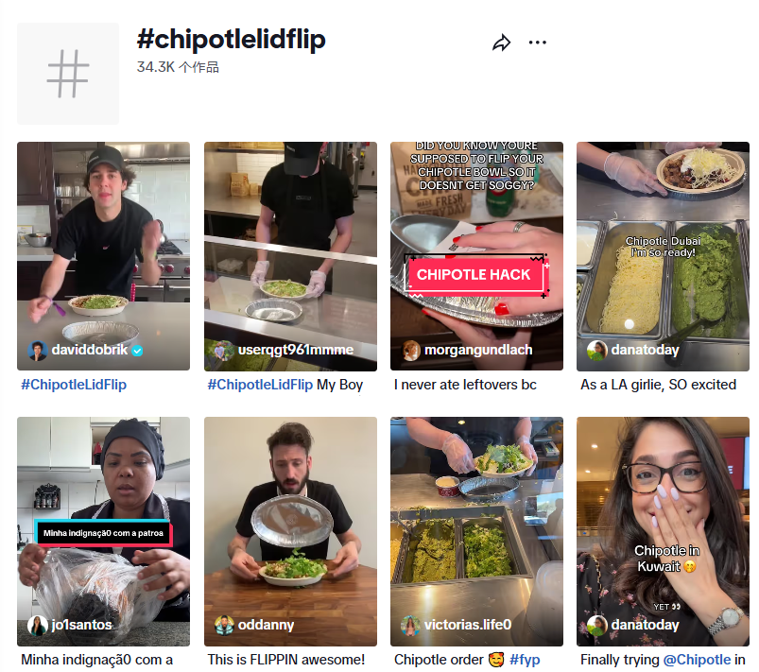Open the userqgt961mmme video thumbnail
Screen dimensions: 759x672
290,256
